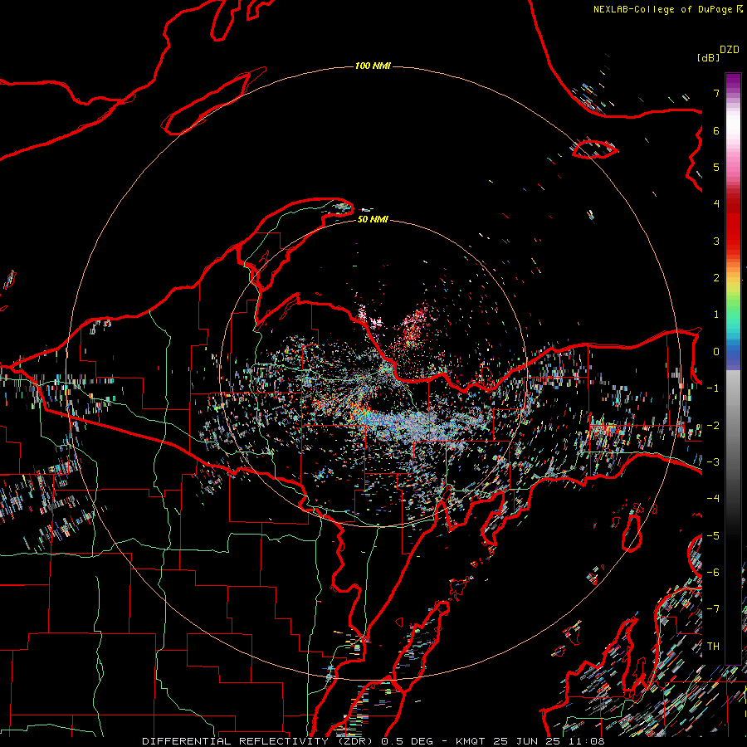Click the color scale value -4
747x747 pixels.
tap(713, 499)
